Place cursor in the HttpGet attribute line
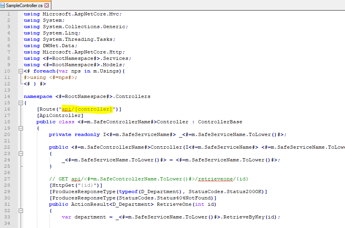 click(76, 185)
